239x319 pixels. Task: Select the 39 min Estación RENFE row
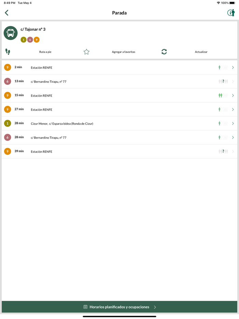[102, 151]
